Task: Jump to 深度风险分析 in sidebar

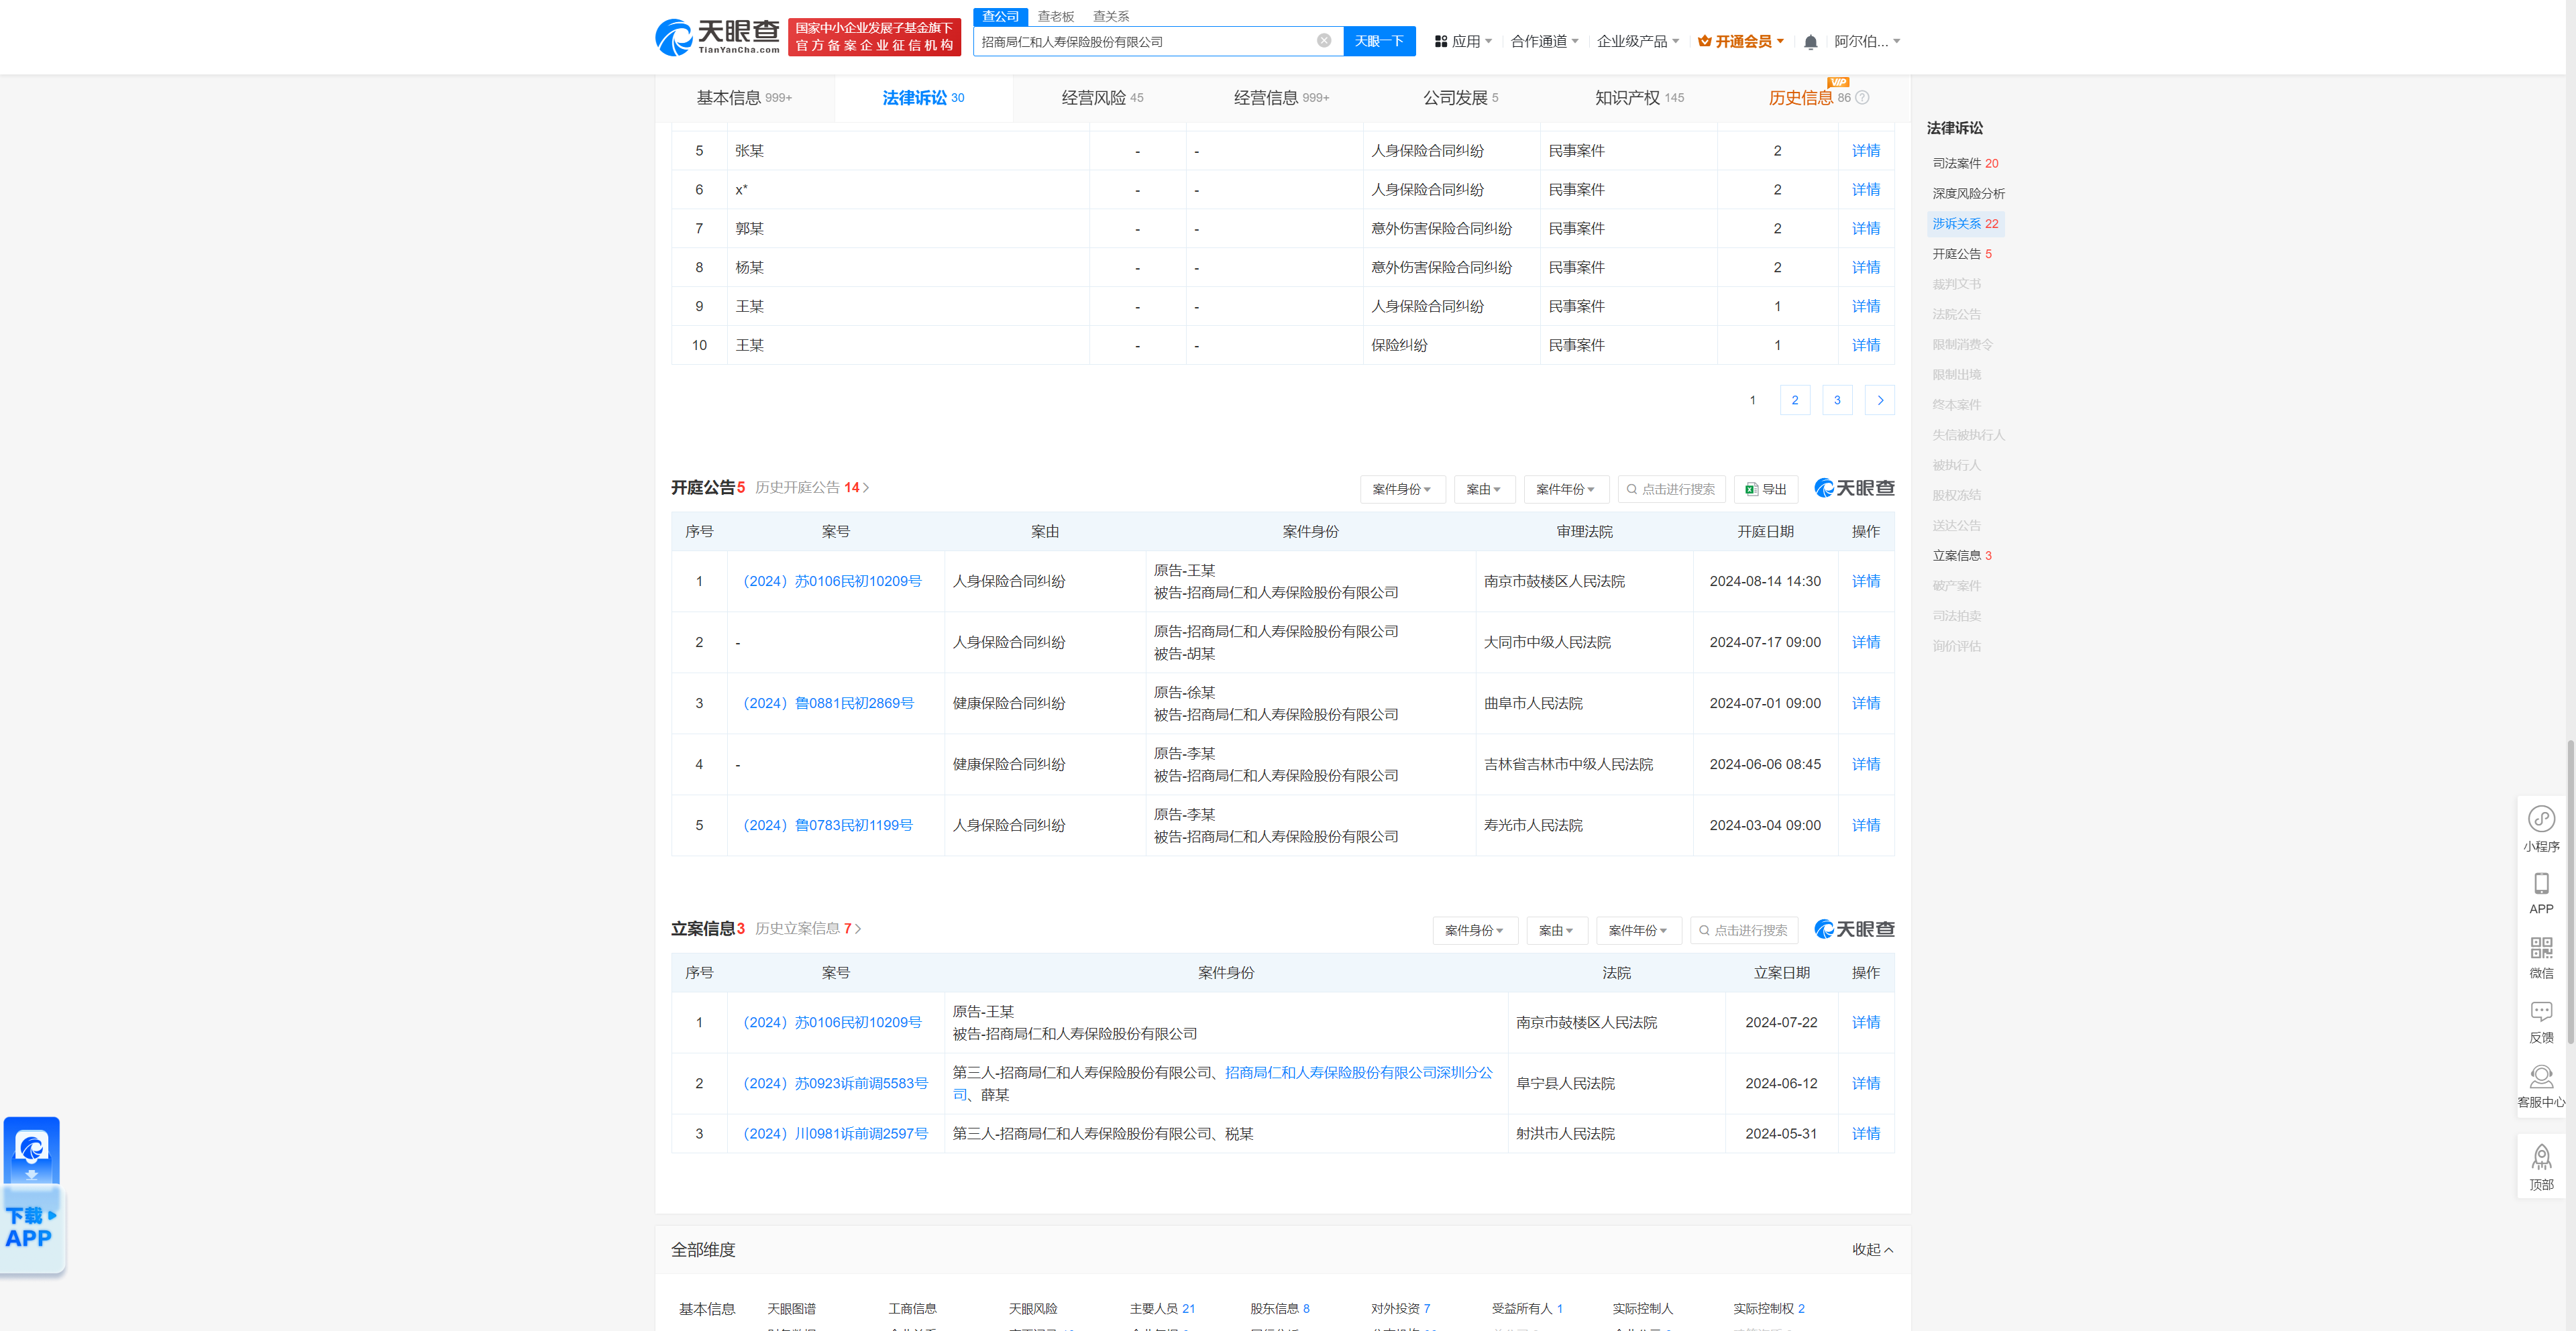Action: [1968, 193]
